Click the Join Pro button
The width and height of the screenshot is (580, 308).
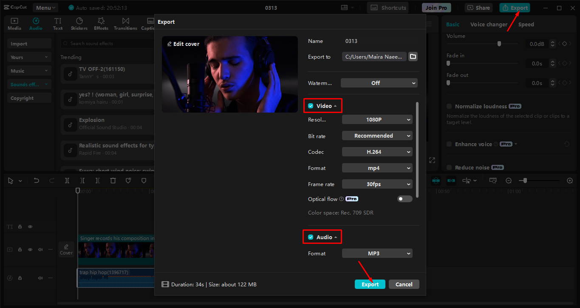(436, 7)
